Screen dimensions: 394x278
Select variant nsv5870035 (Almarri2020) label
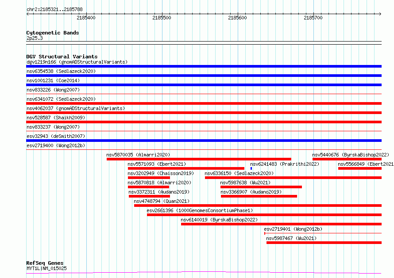coord(138,155)
